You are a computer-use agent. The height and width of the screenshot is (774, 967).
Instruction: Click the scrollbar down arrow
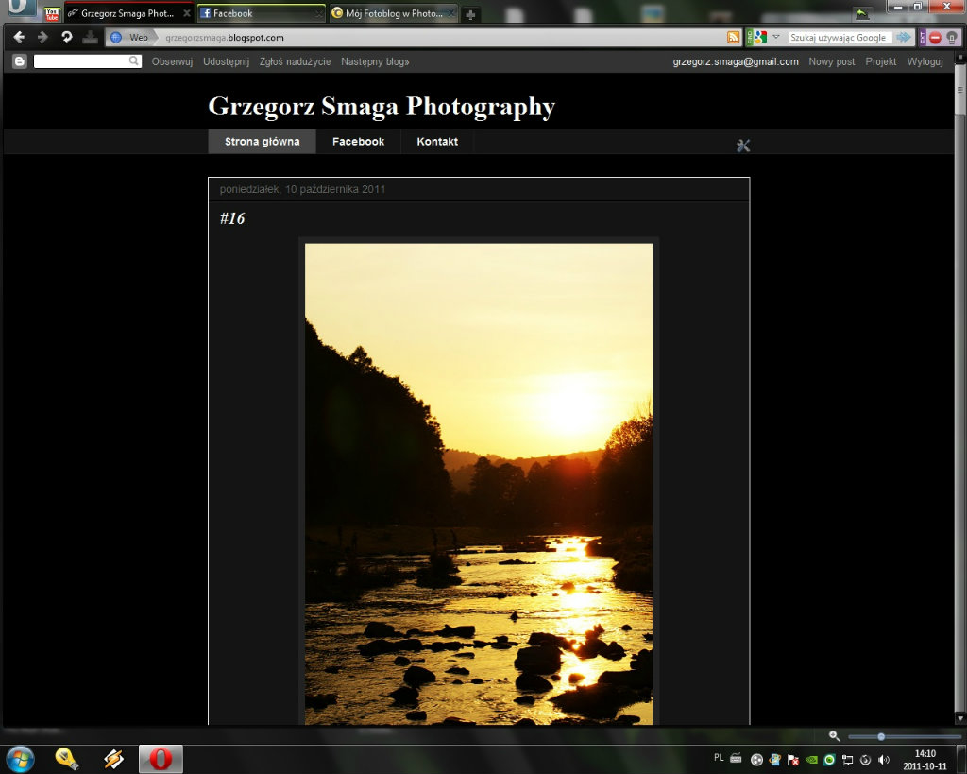[960, 718]
